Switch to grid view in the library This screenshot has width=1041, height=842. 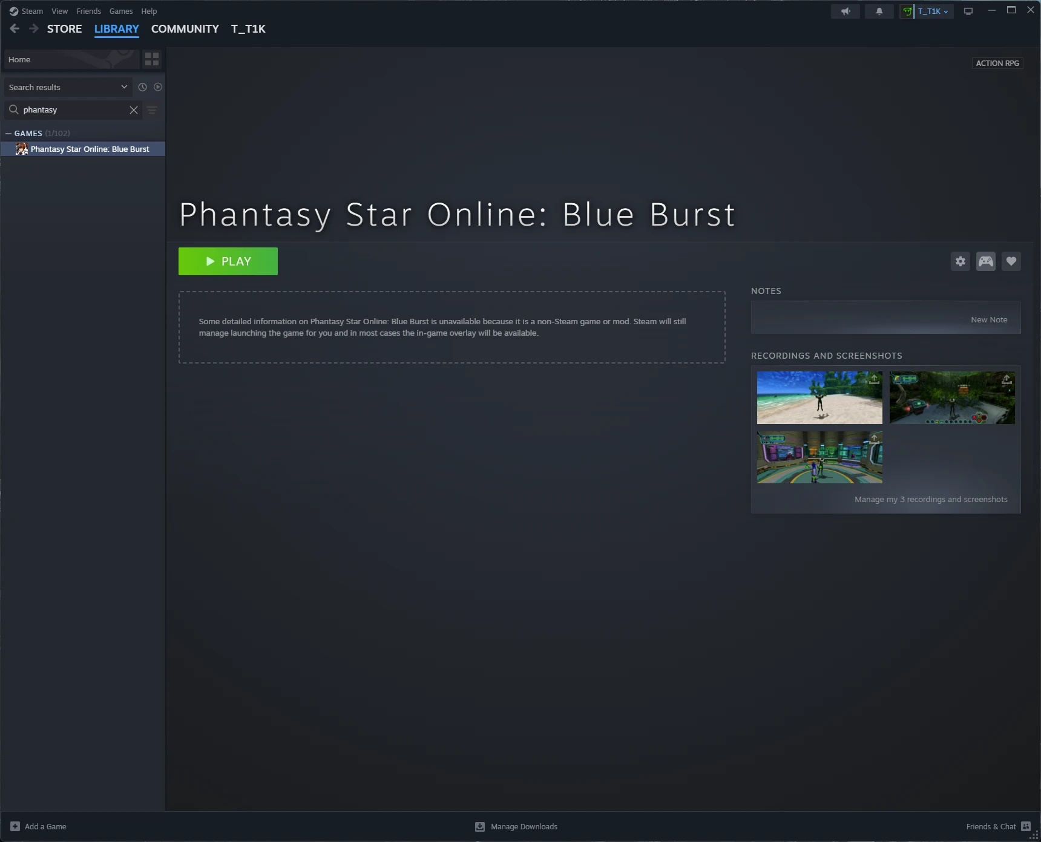click(x=151, y=59)
